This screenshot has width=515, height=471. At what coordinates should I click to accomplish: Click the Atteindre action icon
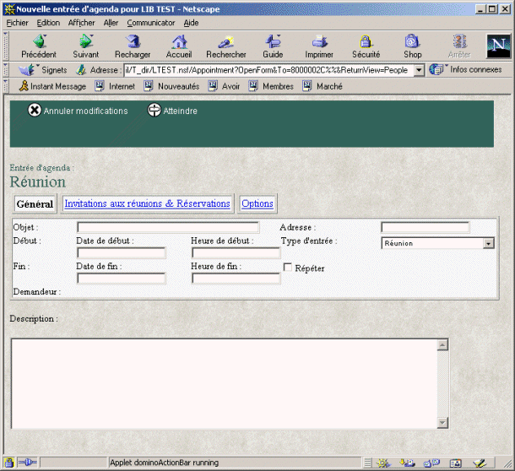[x=154, y=111]
